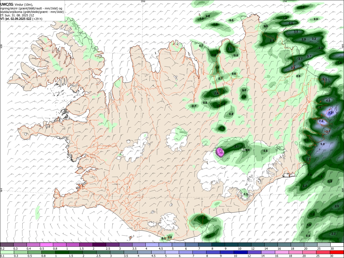This screenshot has width=344, height=258.
Task: Click the '2.5' precipitation value on the map
Action: [337, 206]
